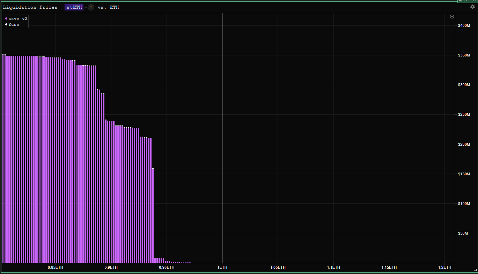The width and height of the screenshot is (478, 274).
Task: Toggle the fuse series in the legend
Action: click(12, 24)
